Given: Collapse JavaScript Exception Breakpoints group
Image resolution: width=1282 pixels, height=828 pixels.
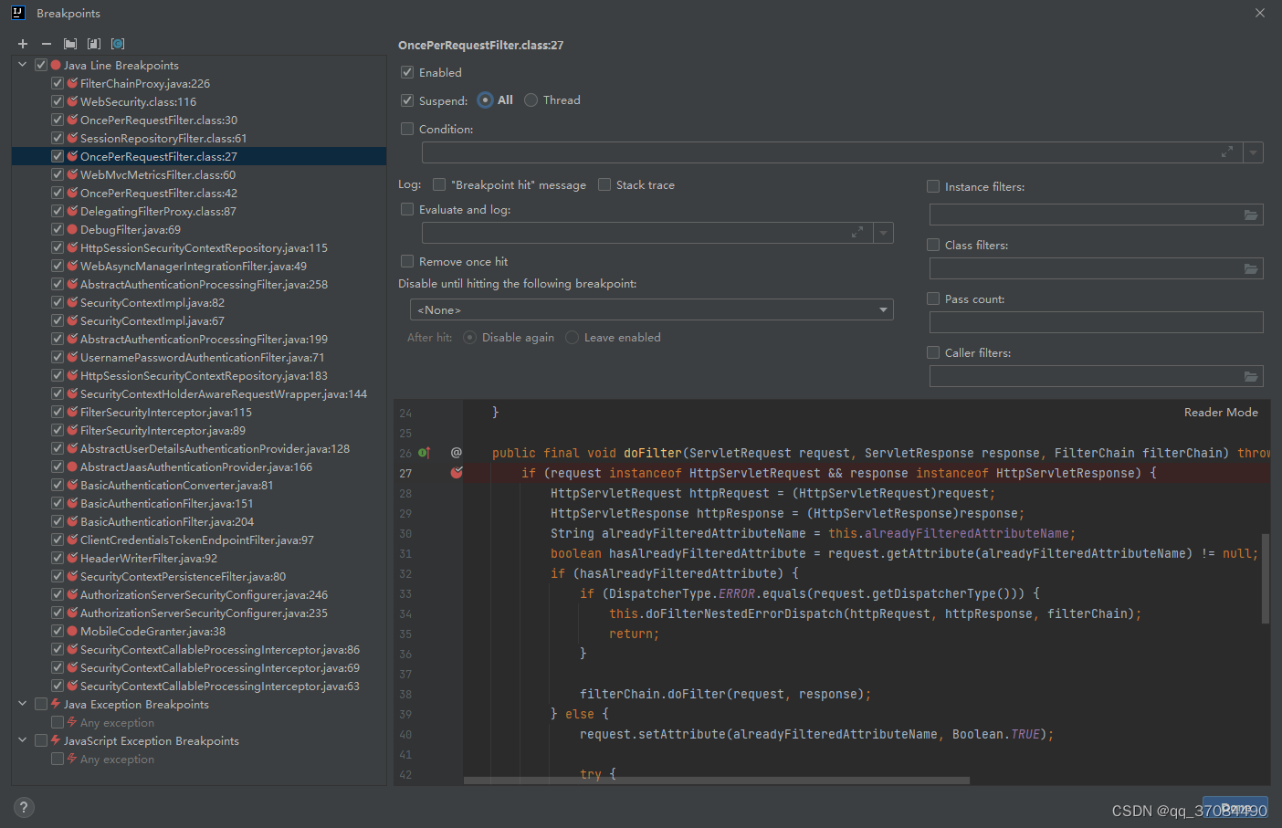Looking at the screenshot, I should [23, 740].
